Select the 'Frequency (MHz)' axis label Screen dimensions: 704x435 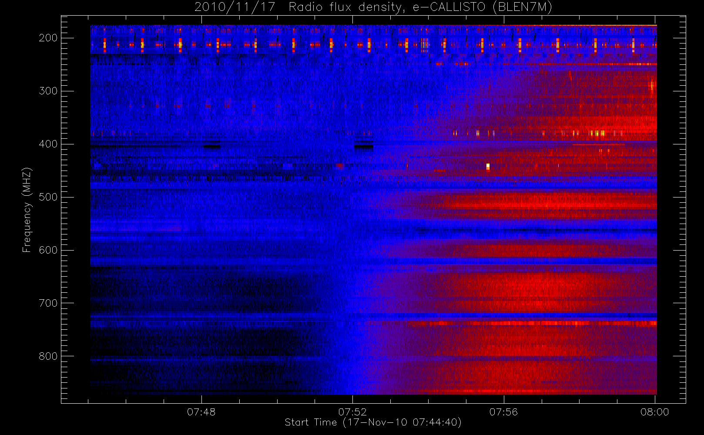pos(27,210)
